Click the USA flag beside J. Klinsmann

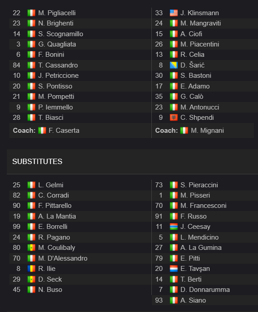[174, 13]
